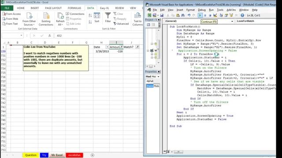Viewport: 282px width, 158px height.
Task: Click the Select All corner in Excel grid
Action: 4,43
